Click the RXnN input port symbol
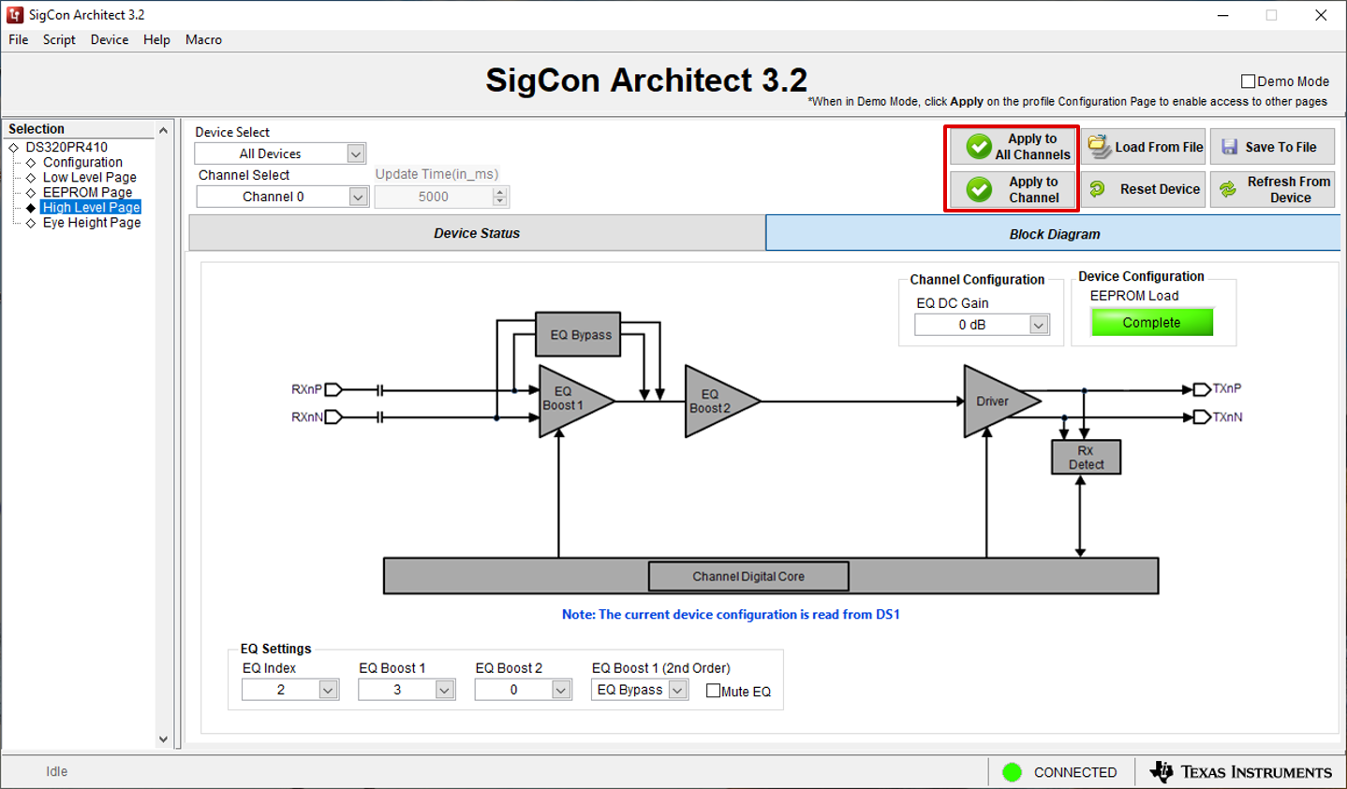Viewport: 1347px width, 789px height. point(333,417)
